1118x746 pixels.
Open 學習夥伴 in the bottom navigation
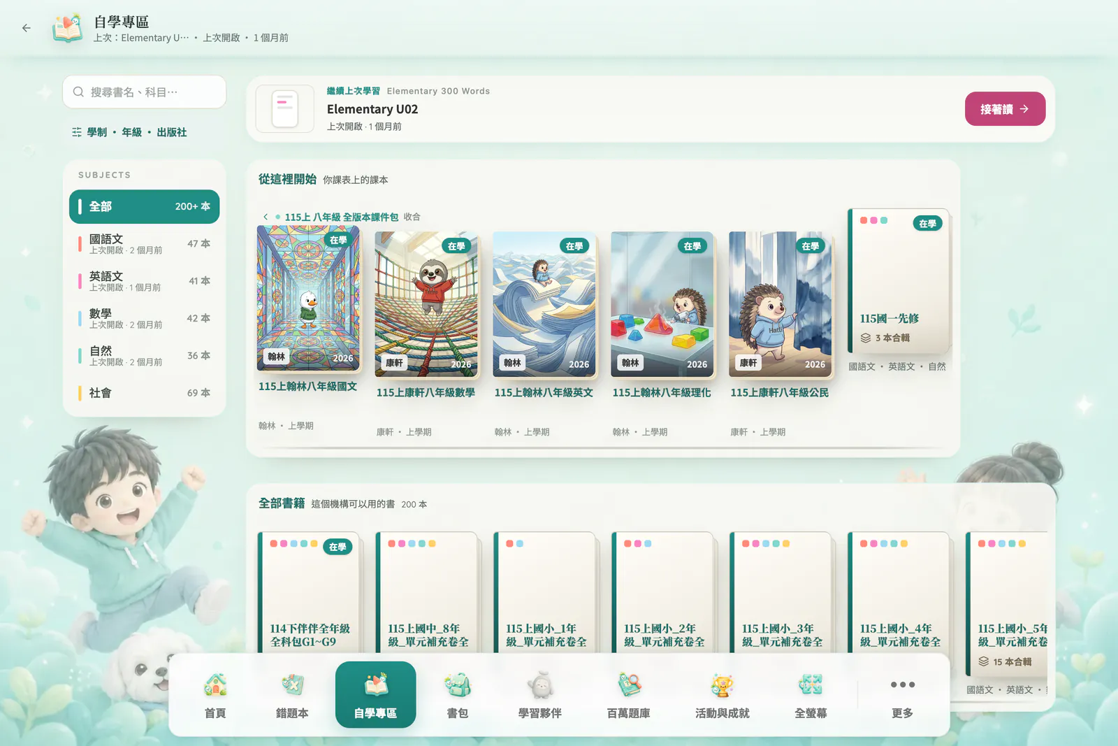[540, 695]
